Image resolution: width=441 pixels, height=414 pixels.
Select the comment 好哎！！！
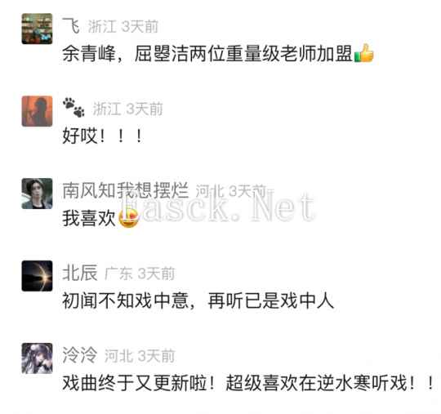tap(103, 136)
